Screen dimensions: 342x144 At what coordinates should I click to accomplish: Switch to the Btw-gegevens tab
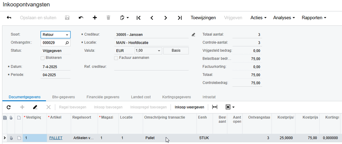pyautogui.click(x=63, y=97)
